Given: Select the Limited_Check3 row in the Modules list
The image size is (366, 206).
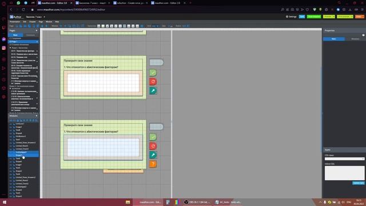Looking at the screenshot, I should 23,149.
